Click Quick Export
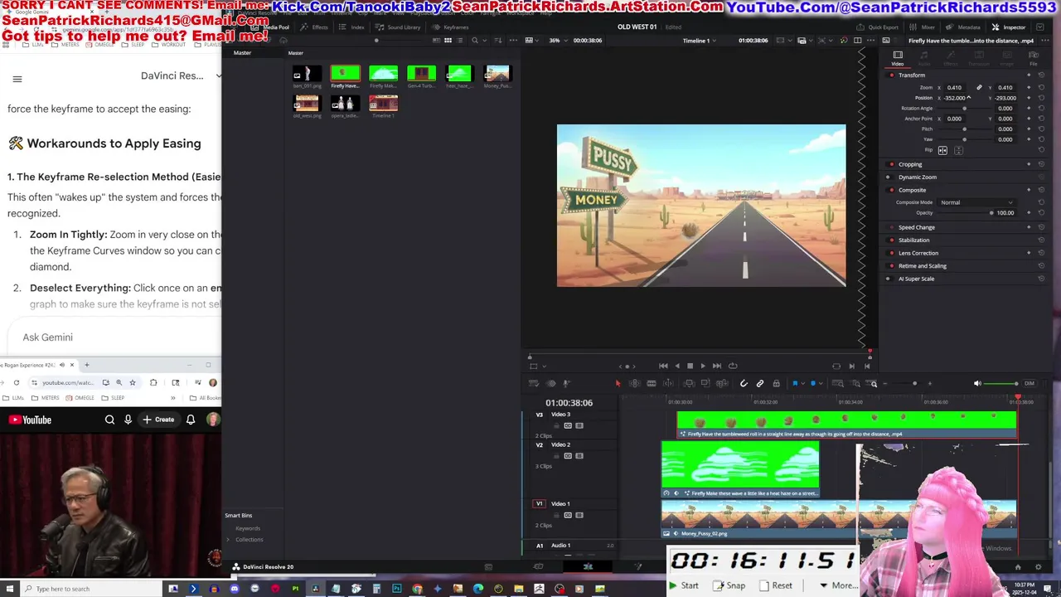The width and height of the screenshot is (1061, 597). click(x=878, y=27)
